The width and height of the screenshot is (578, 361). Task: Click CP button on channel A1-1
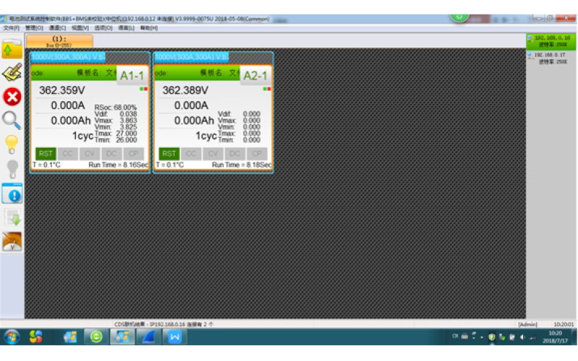click(134, 154)
